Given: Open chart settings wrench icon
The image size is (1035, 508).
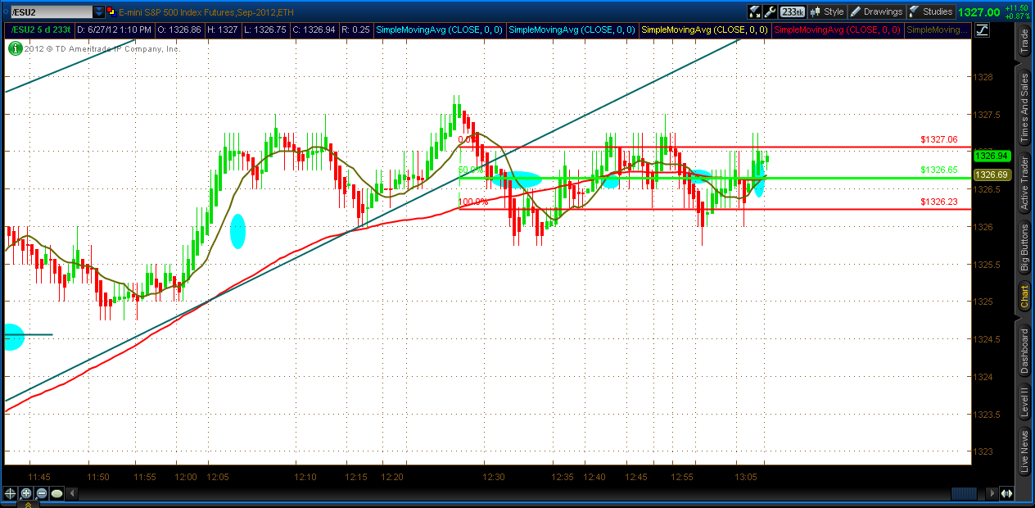Looking at the screenshot, I should 769,11.
